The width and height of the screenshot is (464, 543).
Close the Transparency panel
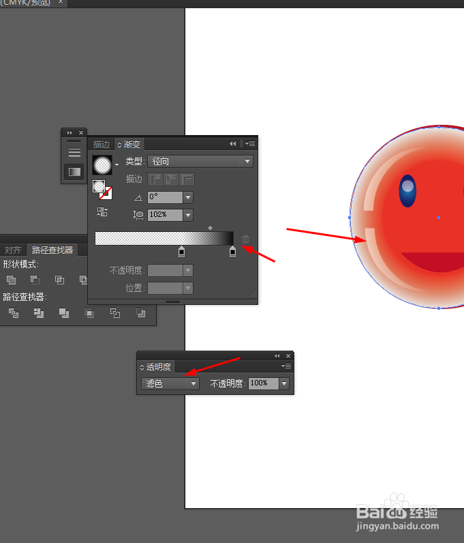[288, 355]
